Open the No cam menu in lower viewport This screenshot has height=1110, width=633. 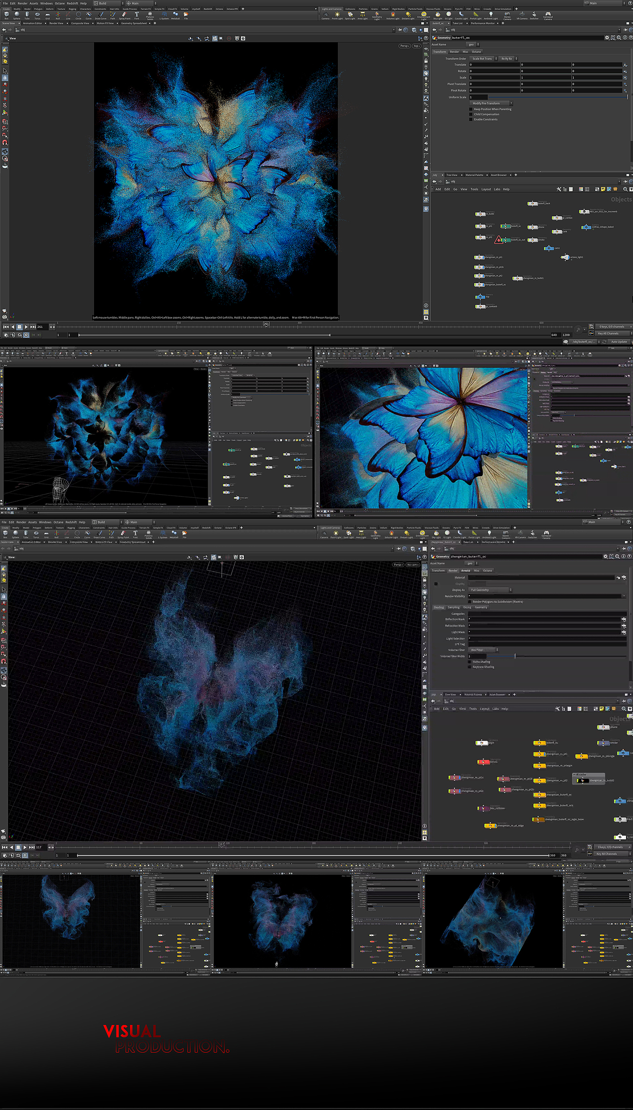[413, 565]
